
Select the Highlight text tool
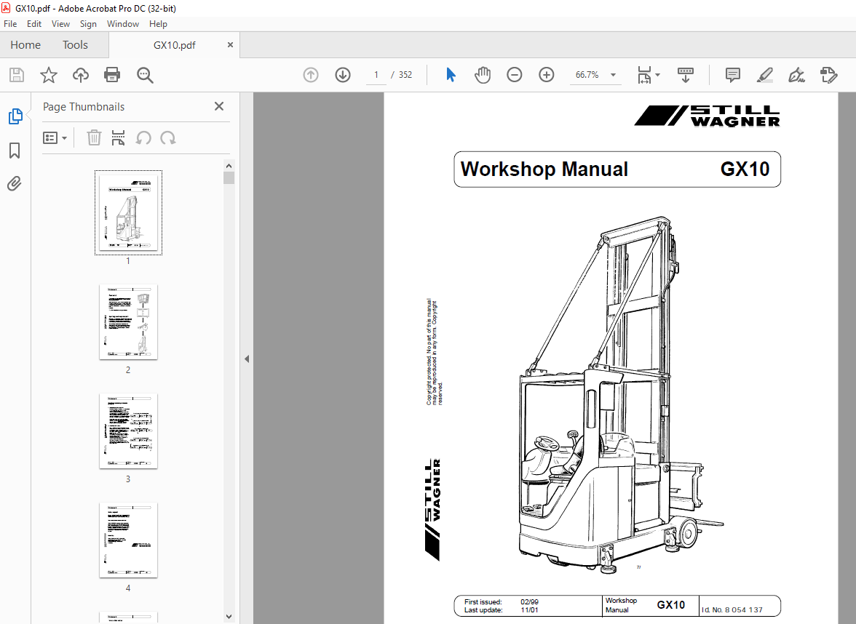(x=765, y=75)
